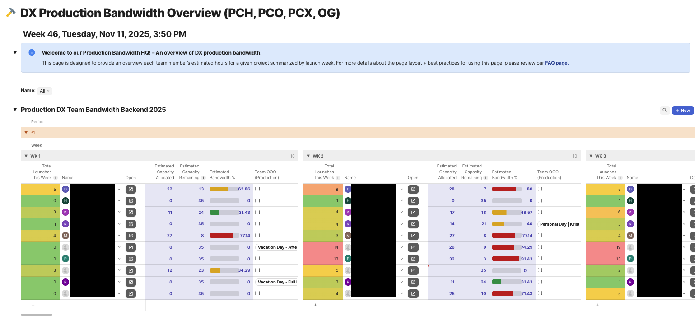The image size is (699, 320).
Task: Open the WK 1 row with 34.29 bandwidth
Action: pyautogui.click(x=130, y=270)
